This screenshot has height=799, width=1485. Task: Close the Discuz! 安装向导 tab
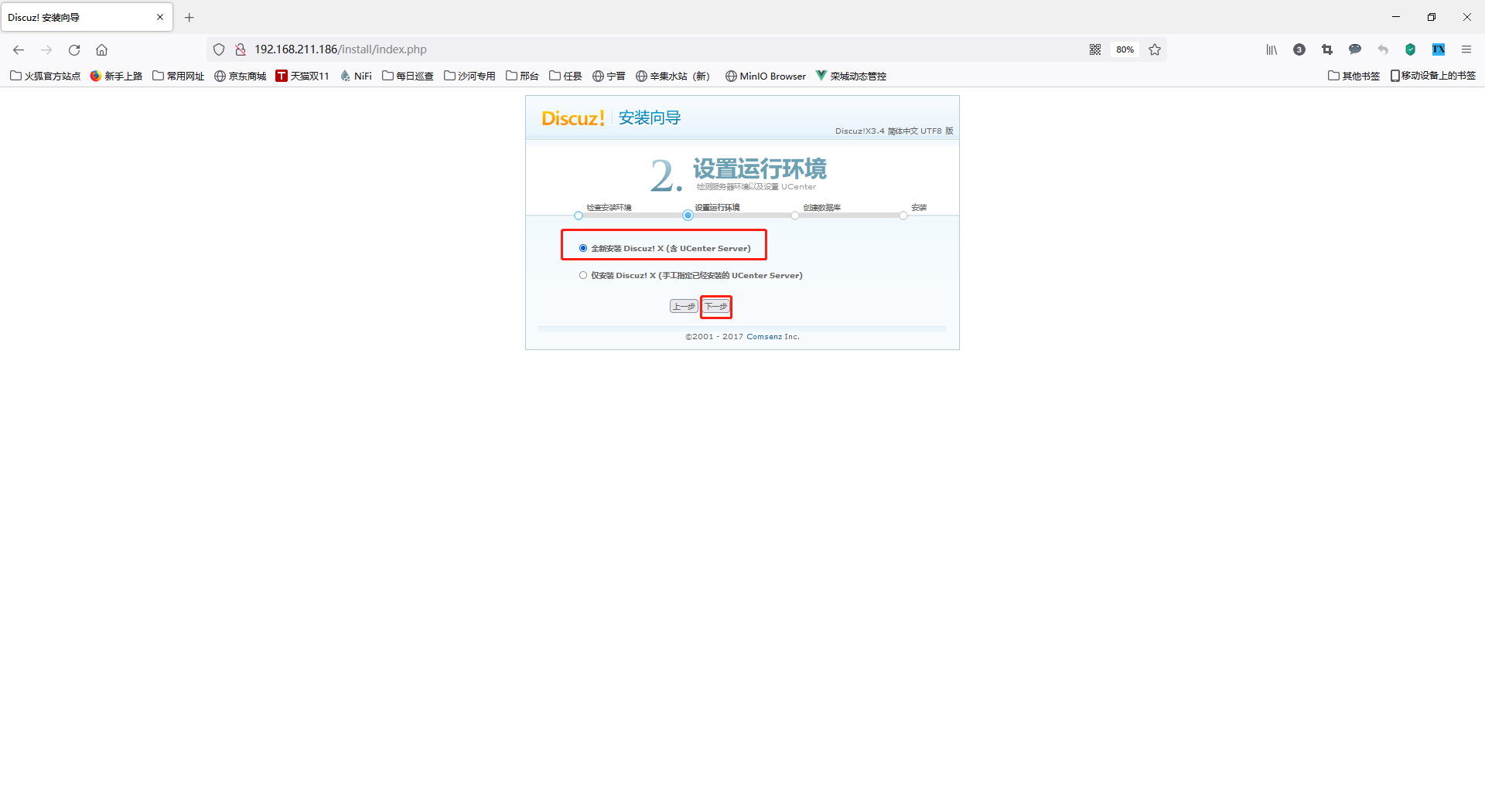tap(160, 17)
